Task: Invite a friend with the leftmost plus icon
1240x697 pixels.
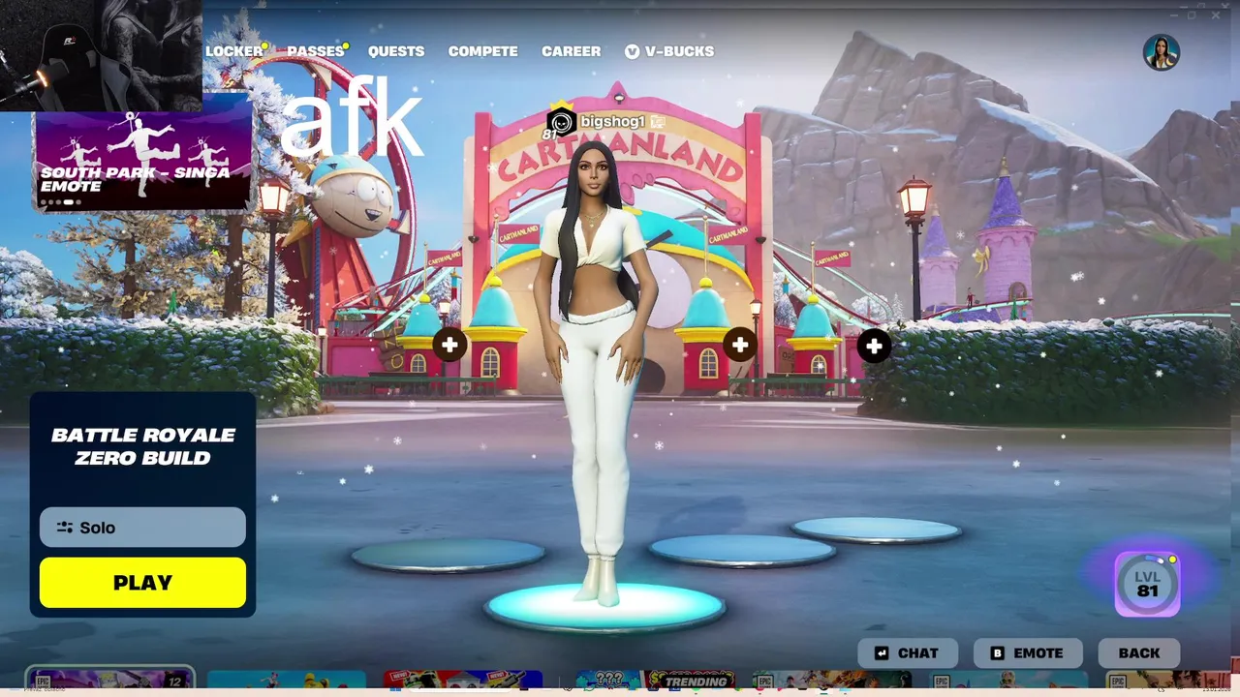Action: click(449, 346)
